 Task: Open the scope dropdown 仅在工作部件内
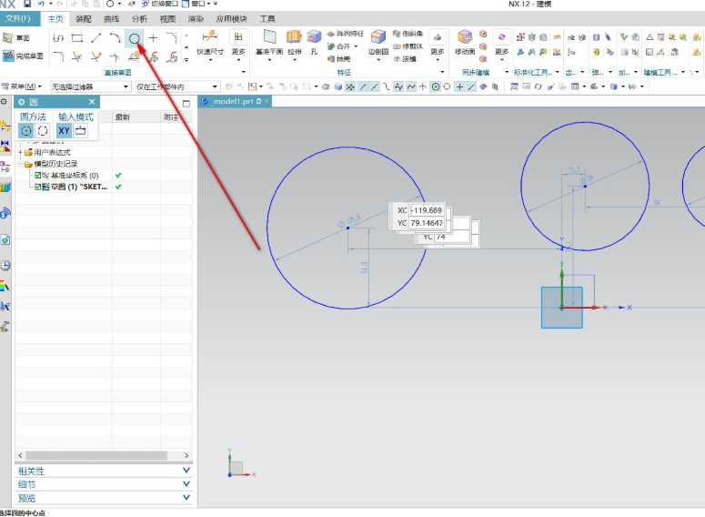[177, 86]
